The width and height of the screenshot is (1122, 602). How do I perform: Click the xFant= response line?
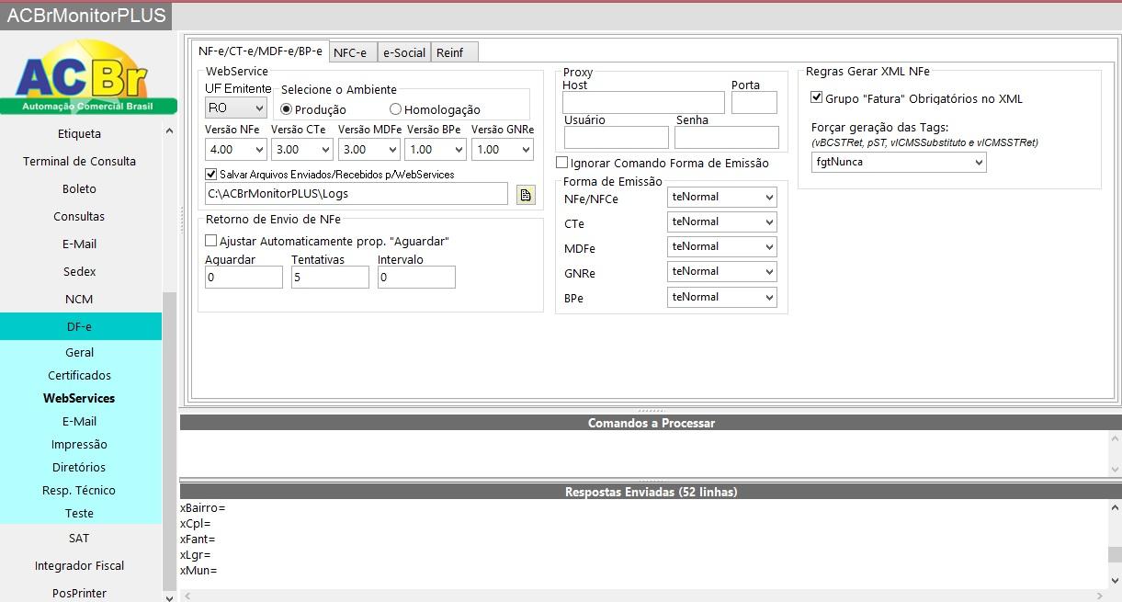(x=198, y=539)
